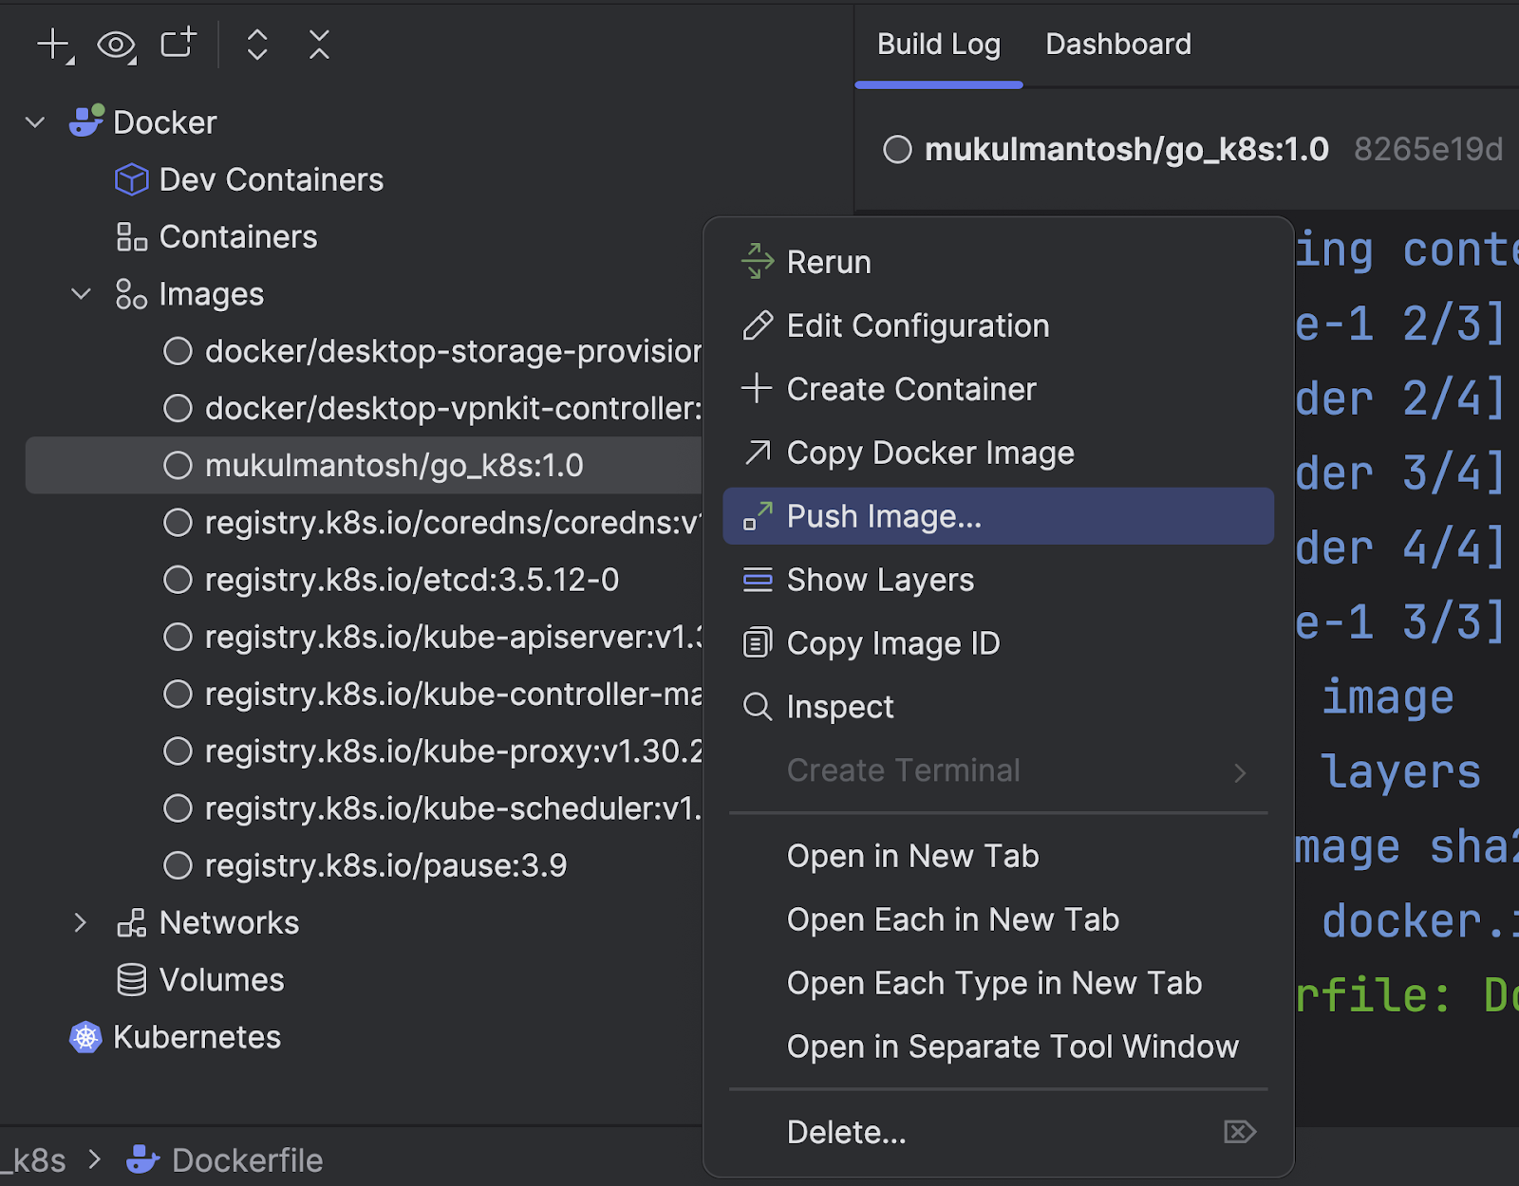Click the Docker whale icon in the tree

pyautogui.click(x=86, y=121)
